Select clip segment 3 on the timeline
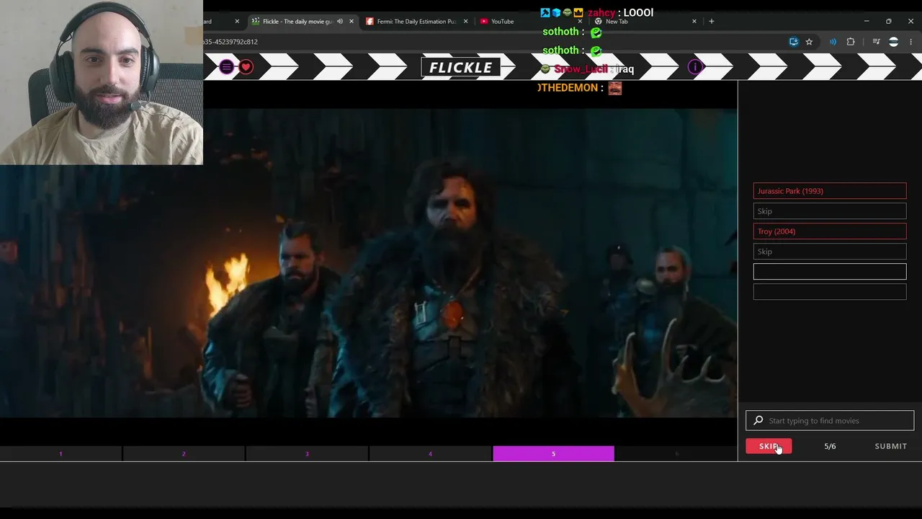Screen dimensions: 922x519 [x=307, y=453]
